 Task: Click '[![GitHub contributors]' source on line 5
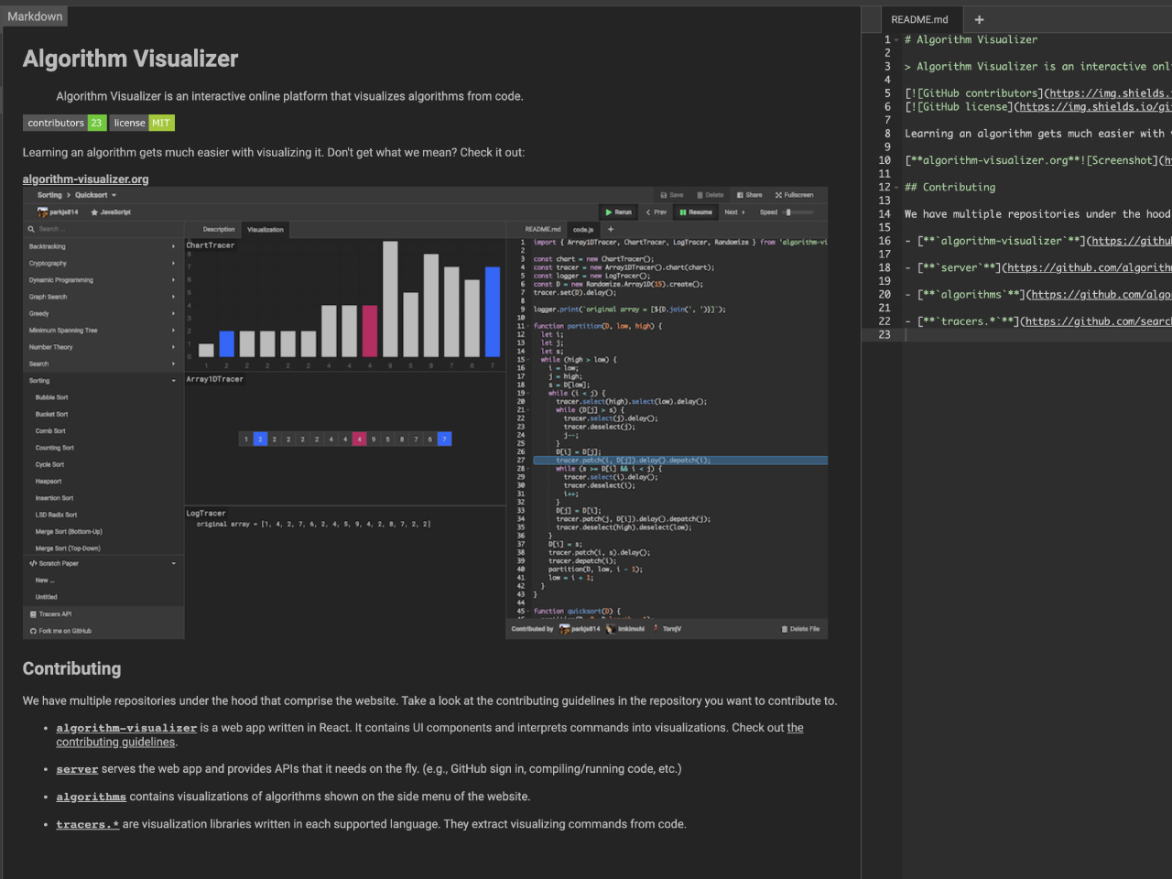[974, 93]
